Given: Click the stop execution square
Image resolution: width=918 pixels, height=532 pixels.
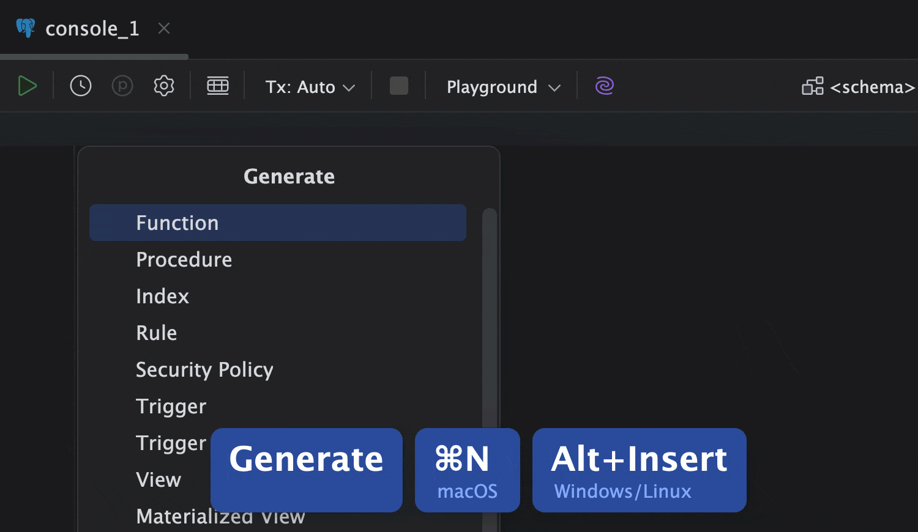Looking at the screenshot, I should pos(399,86).
